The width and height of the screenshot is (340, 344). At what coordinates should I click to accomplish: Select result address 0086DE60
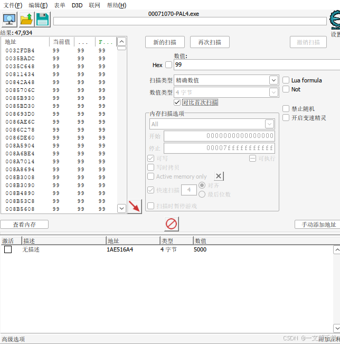(20, 137)
